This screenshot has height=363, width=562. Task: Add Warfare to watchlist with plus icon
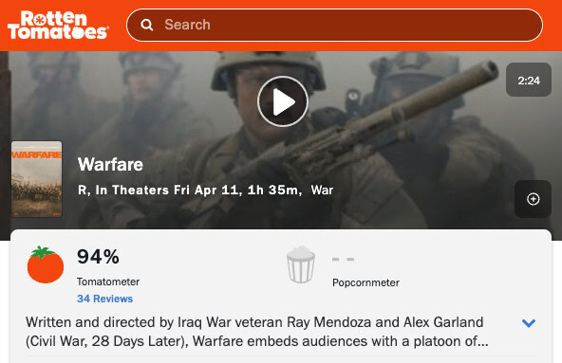click(x=533, y=199)
